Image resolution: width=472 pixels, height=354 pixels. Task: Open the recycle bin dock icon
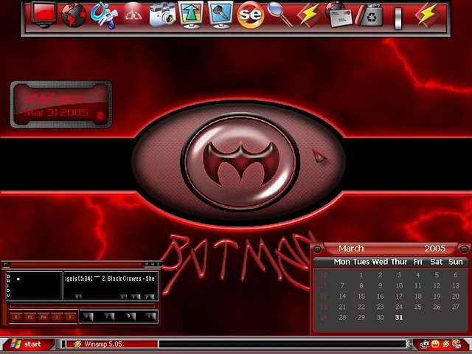tap(369, 15)
